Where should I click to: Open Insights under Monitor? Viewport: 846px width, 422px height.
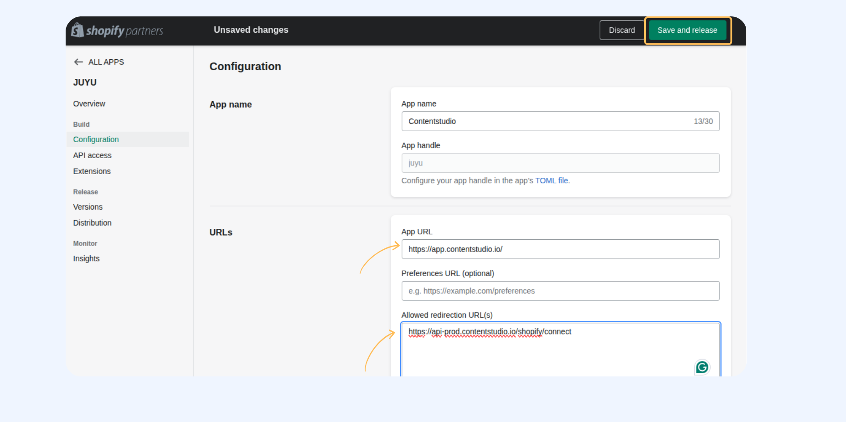coord(86,258)
